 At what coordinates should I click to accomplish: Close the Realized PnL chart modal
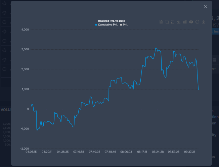coord(206,7)
